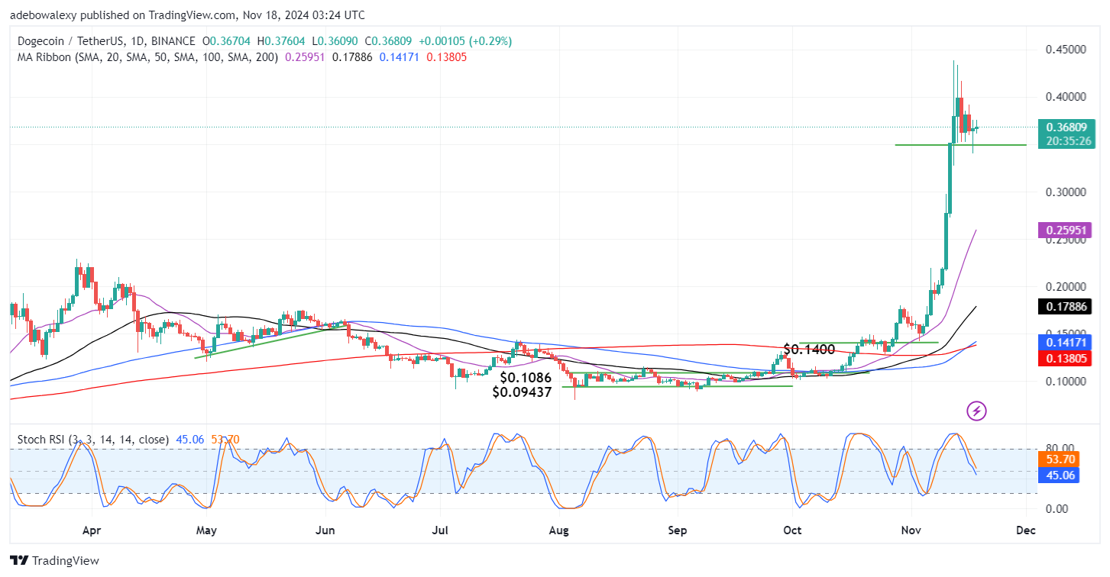Click the 80.00 Stoch RSI axis label
The width and height of the screenshot is (1110, 577).
coord(1060,448)
